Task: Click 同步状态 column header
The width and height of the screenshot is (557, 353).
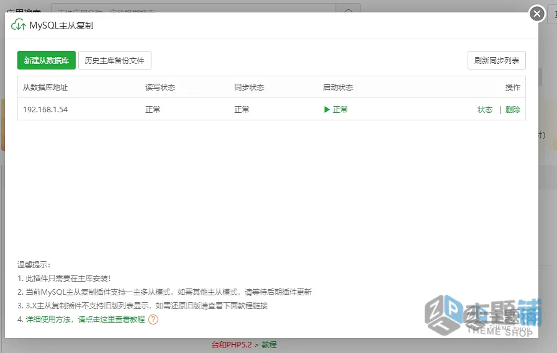Action: pyautogui.click(x=249, y=87)
